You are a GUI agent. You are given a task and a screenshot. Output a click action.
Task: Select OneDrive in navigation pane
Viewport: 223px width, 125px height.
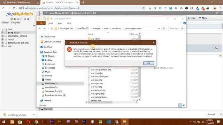click(x=48, y=47)
